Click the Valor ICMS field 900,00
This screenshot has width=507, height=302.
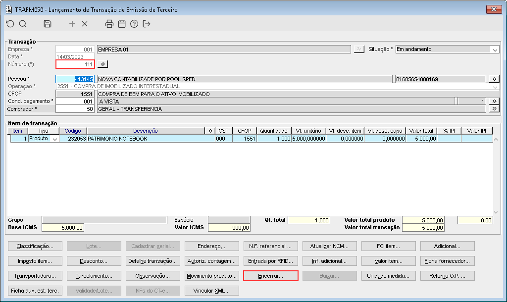[229, 228]
